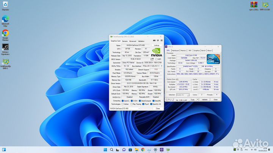Screen dimensions: 273x153
Task: Open the Google Chrome desktop shortcut
Action: pyautogui.click(x=5, y=35)
